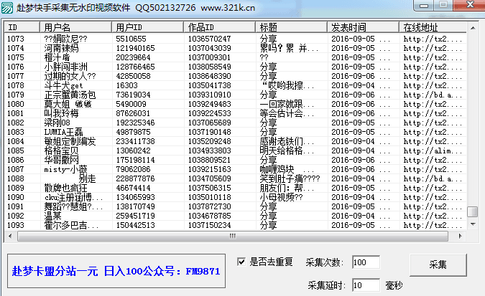
Task: Sort by the 在线地址 column header
Action: coord(433,27)
